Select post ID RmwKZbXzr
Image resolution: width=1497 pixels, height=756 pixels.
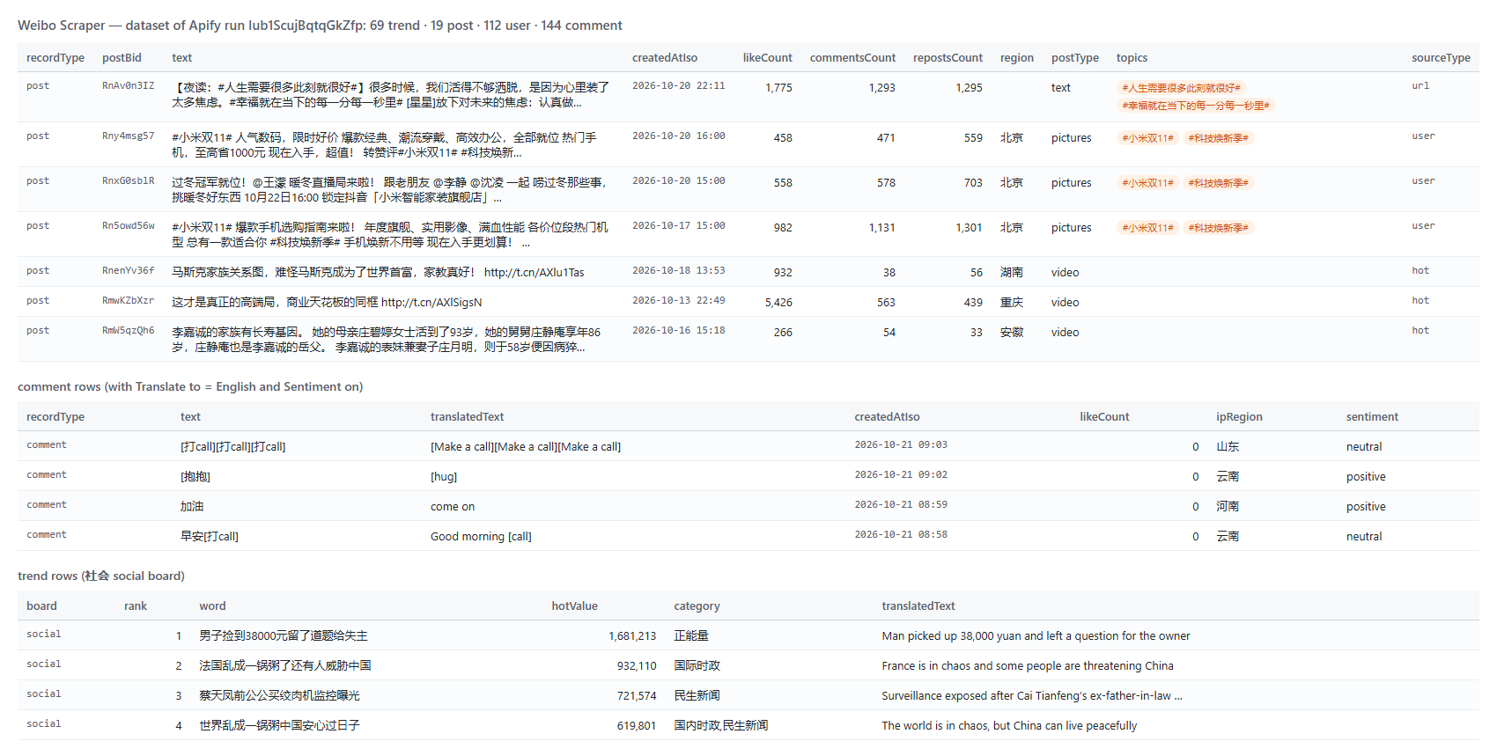(x=128, y=301)
